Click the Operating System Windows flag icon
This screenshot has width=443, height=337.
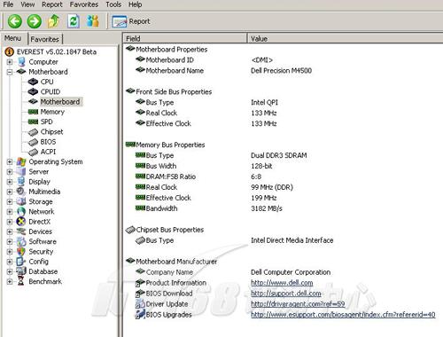point(21,161)
